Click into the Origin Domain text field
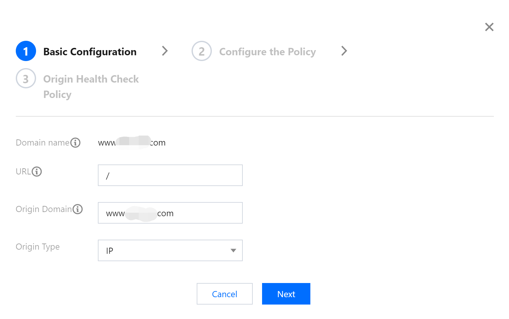The width and height of the screenshot is (509, 319). pyautogui.click(x=170, y=213)
